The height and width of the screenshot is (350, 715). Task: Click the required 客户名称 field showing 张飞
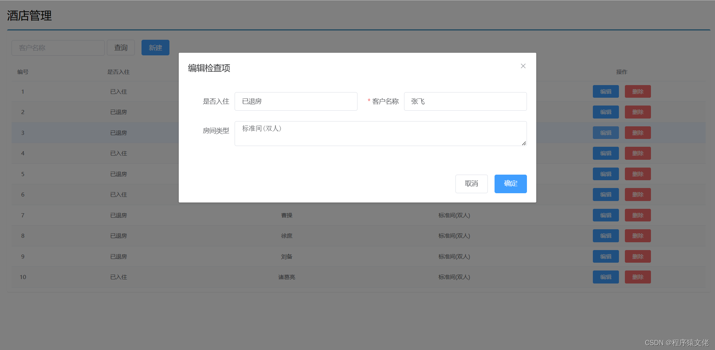click(465, 101)
